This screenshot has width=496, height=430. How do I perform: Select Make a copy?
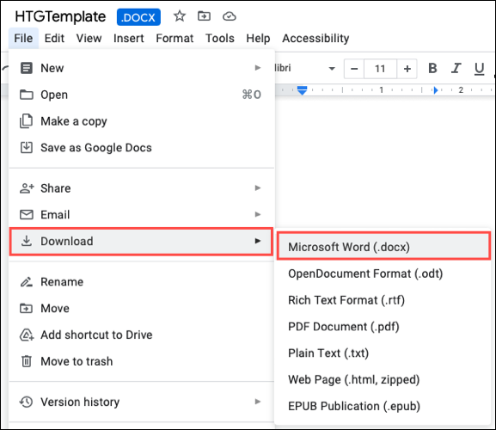pyautogui.click(x=141, y=121)
